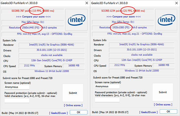This screenshot has width=180, height=116.
Task: Open Compare your score link in 1234-point window
Action: point(124,16)
